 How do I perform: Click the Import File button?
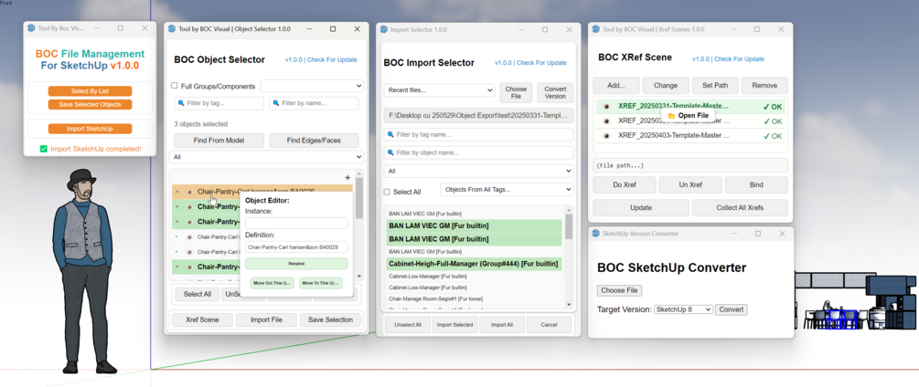point(266,319)
